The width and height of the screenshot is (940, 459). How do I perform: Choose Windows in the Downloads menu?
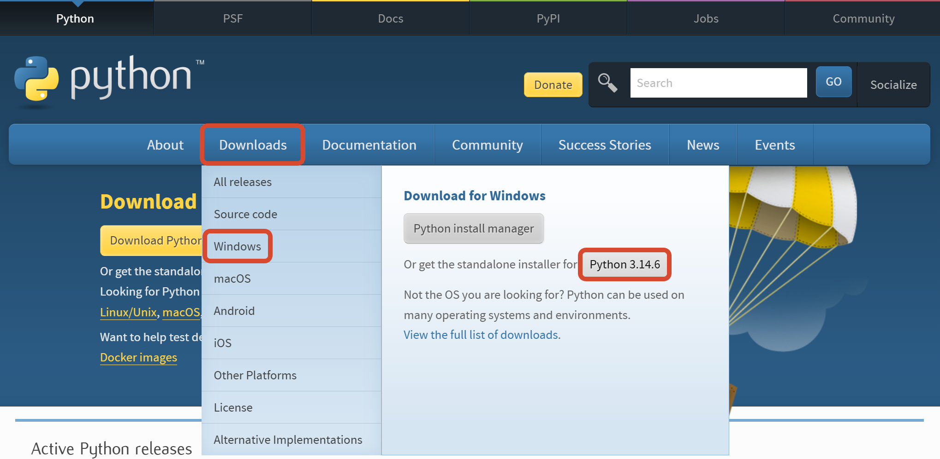point(292,246)
